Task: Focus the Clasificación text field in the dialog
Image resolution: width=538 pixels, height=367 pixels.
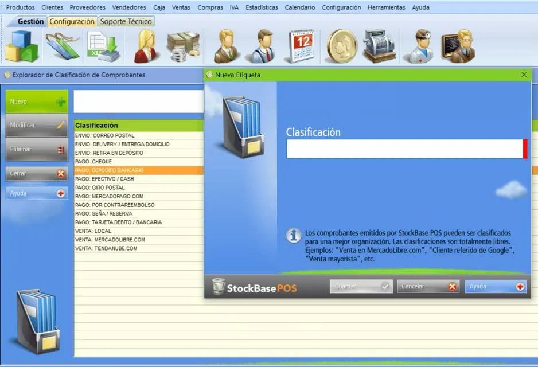Action: (405, 149)
